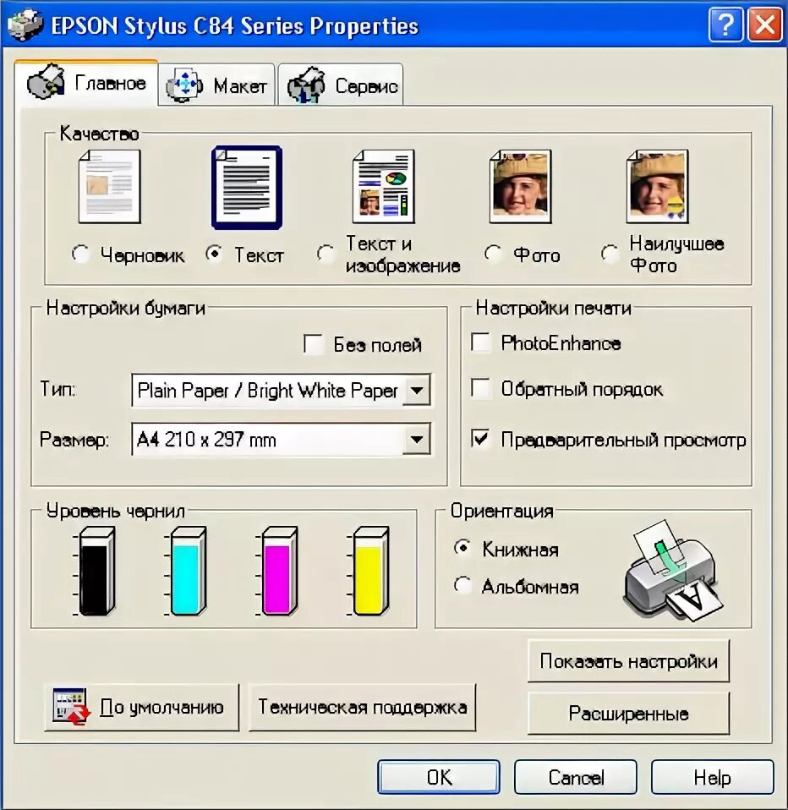Click the Фото quality picture icon

[521, 187]
